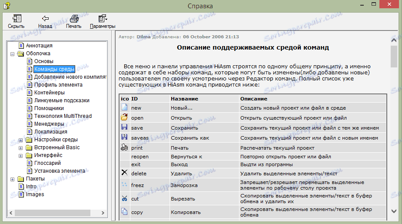Open the Технология MultiThread topic
The width and height of the screenshot is (402, 224).
tap(63, 116)
